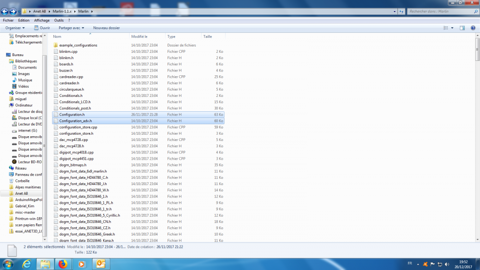Show hidden tray icons arrow
The height and width of the screenshot is (270, 480).
[x=418, y=264]
